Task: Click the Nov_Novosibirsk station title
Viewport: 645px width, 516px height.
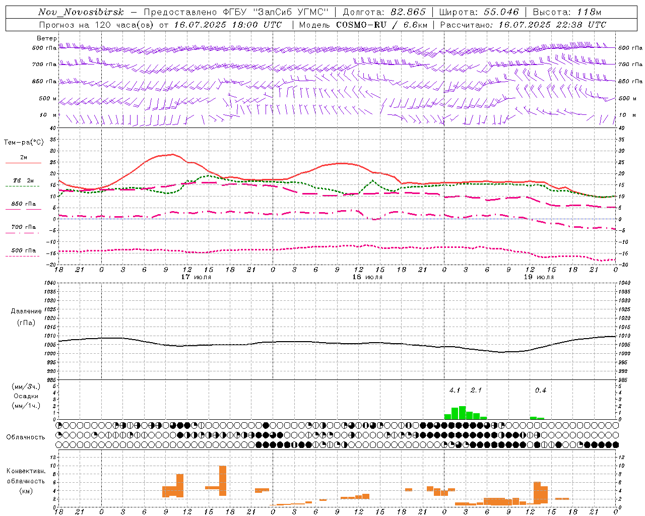Action: pyautogui.click(x=81, y=12)
